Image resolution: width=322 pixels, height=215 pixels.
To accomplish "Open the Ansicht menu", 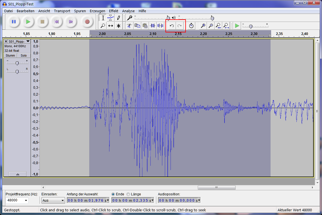I will click(x=44, y=11).
